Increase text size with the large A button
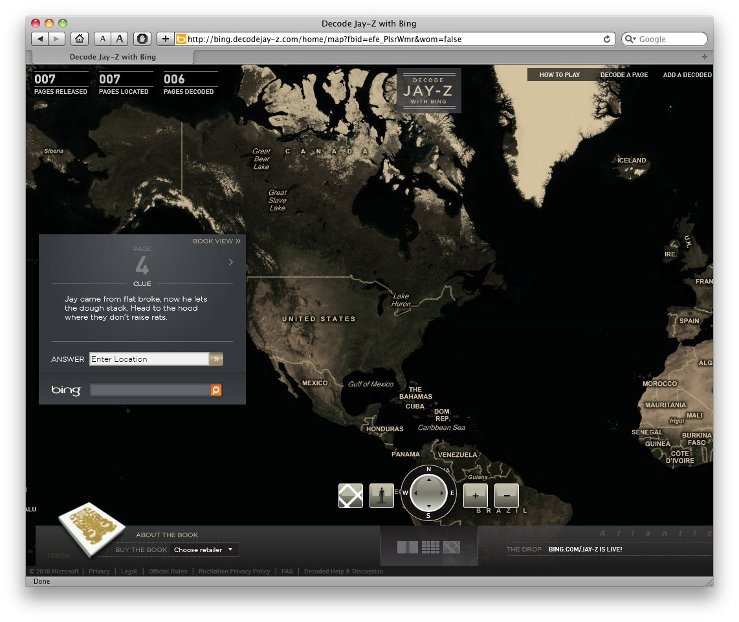The image size is (739, 622). (x=119, y=39)
